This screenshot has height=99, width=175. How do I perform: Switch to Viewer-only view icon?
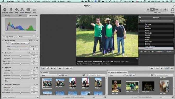point(156,10)
